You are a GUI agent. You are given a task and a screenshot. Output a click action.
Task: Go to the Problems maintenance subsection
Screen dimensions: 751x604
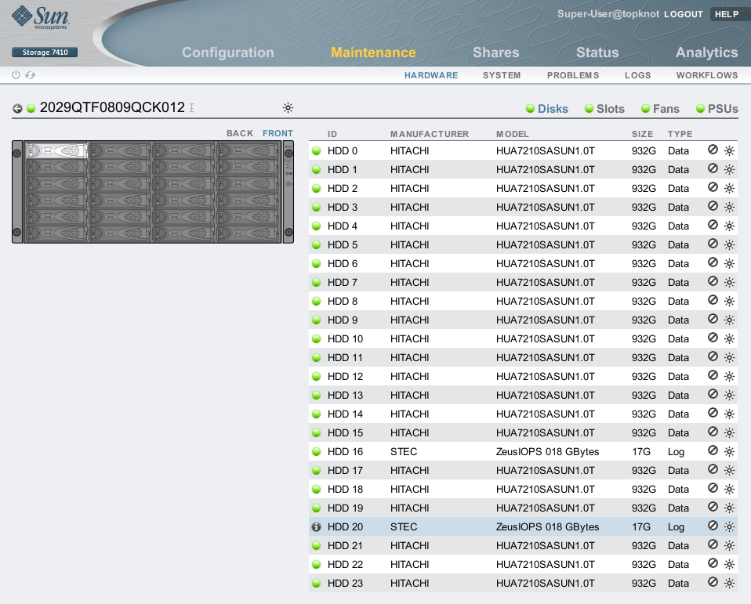point(573,75)
